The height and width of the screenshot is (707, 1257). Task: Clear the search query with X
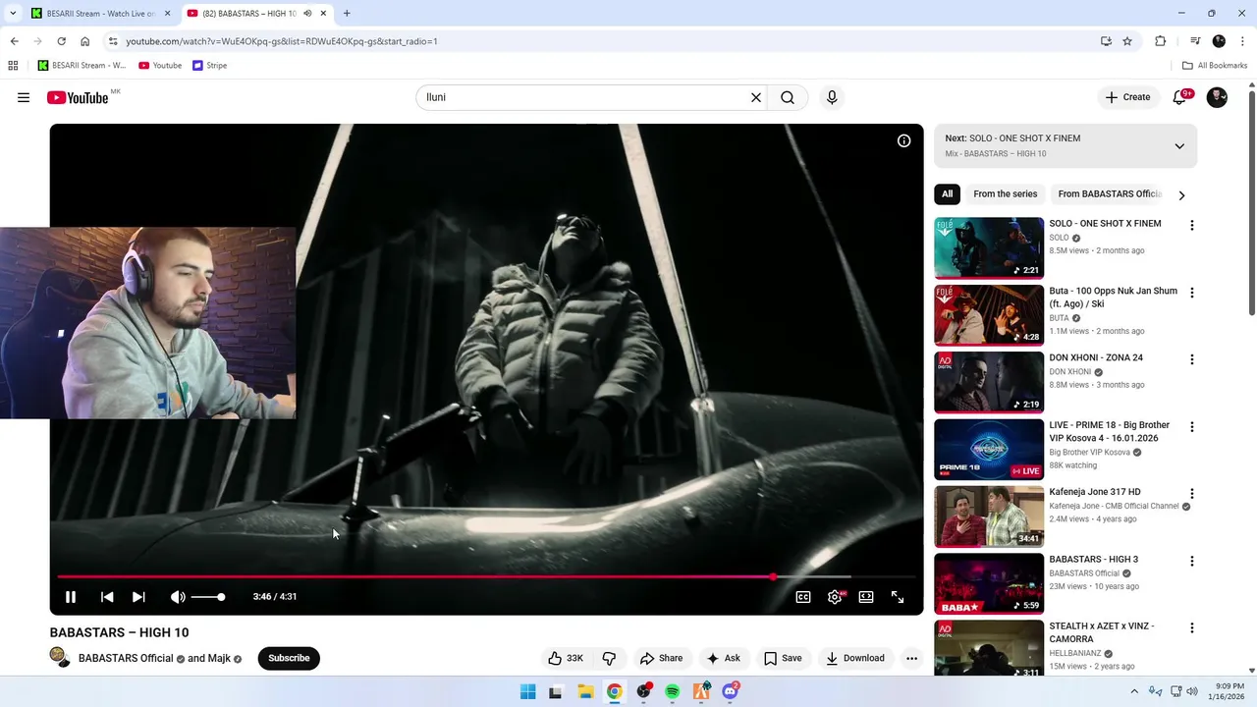pos(756,97)
